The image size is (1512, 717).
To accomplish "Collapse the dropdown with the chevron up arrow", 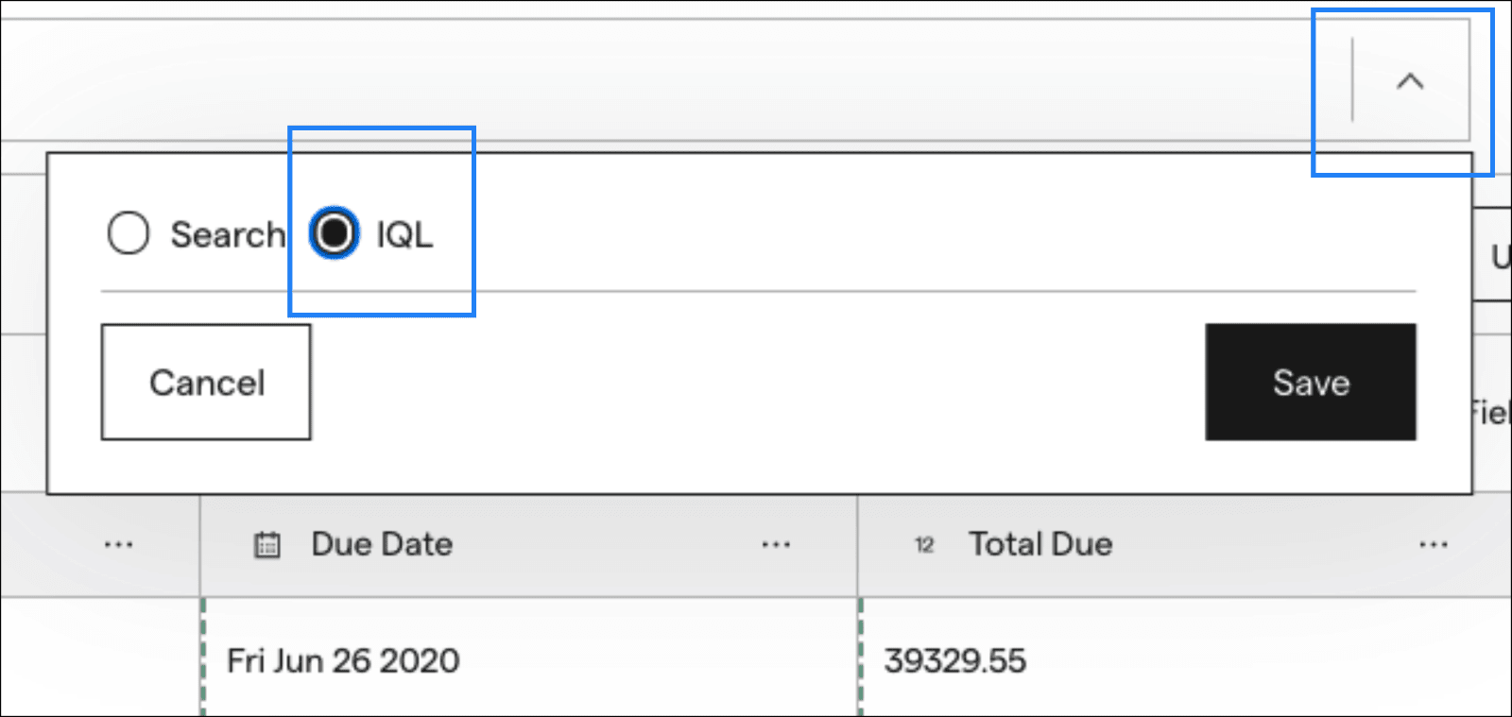I will tap(1410, 81).
